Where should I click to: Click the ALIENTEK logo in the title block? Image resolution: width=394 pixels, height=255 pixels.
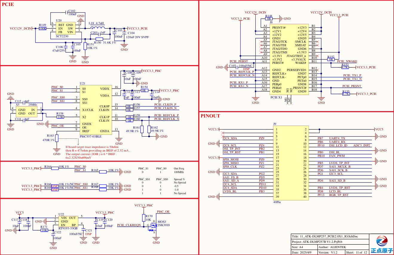coord(381,244)
